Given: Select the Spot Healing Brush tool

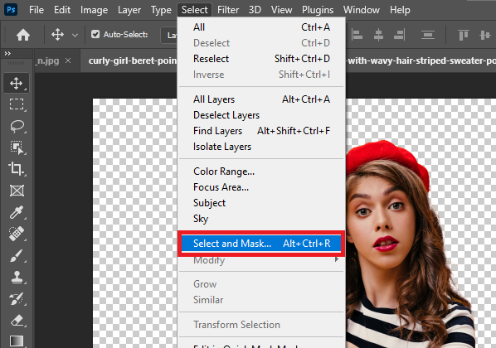Looking at the screenshot, I should pyautogui.click(x=16, y=234).
